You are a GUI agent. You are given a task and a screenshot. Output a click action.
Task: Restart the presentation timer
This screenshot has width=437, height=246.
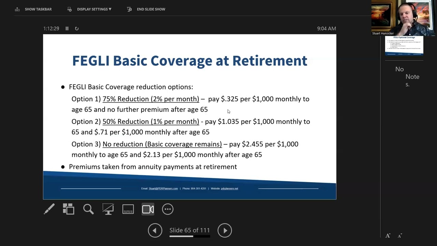point(77,28)
